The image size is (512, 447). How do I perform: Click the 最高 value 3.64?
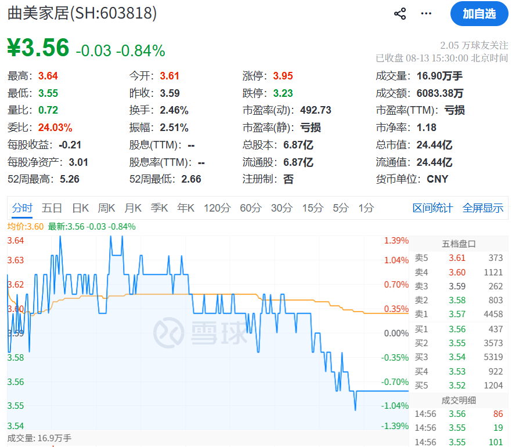point(48,76)
